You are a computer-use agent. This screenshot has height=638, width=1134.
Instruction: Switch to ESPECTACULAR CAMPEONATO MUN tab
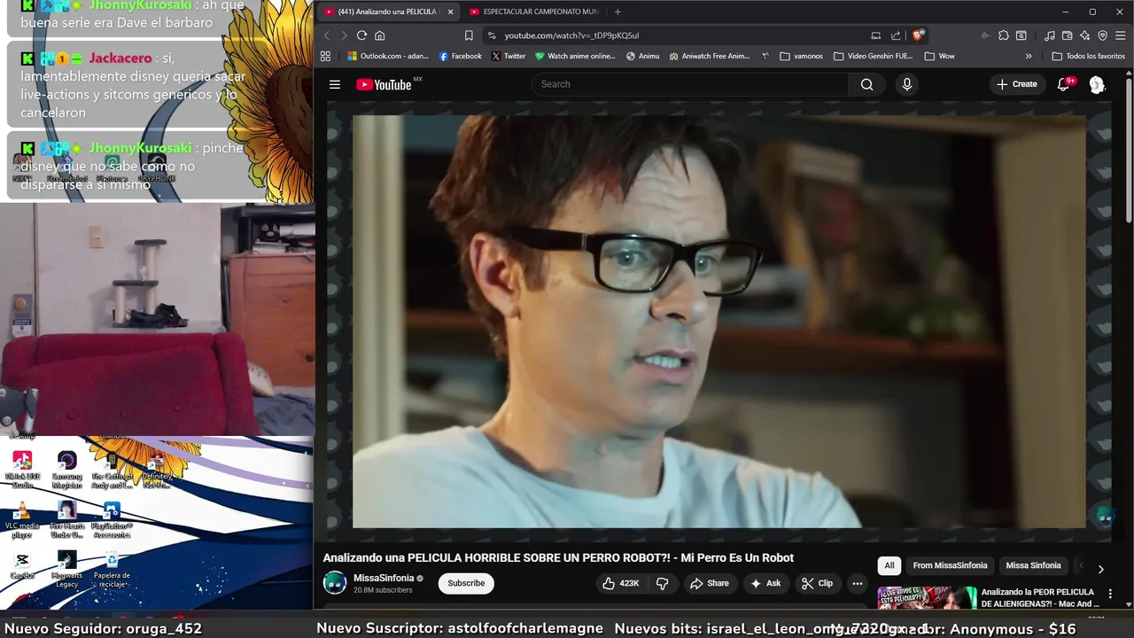(x=534, y=12)
